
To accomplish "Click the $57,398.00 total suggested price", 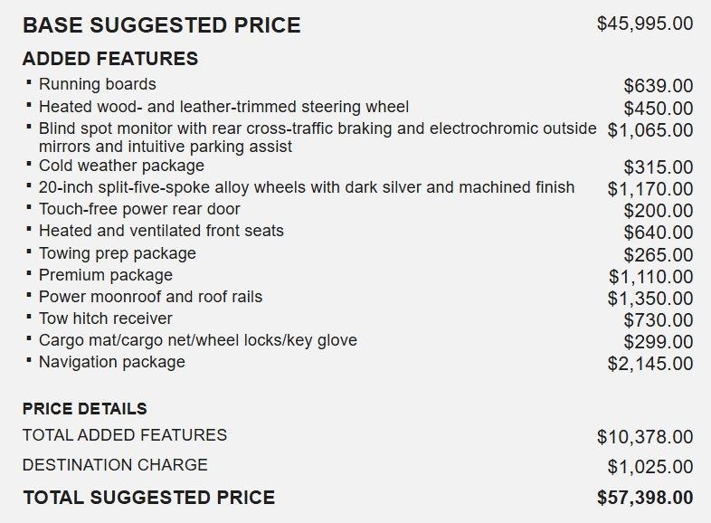I will point(645,498).
